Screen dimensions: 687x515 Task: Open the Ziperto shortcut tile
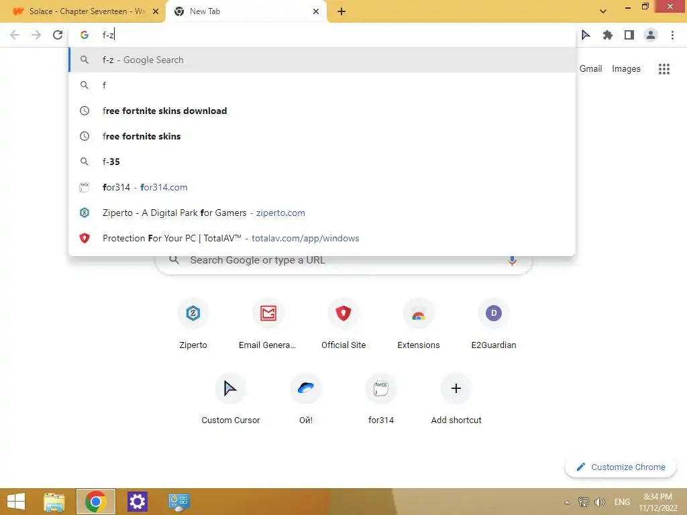coord(193,325)
